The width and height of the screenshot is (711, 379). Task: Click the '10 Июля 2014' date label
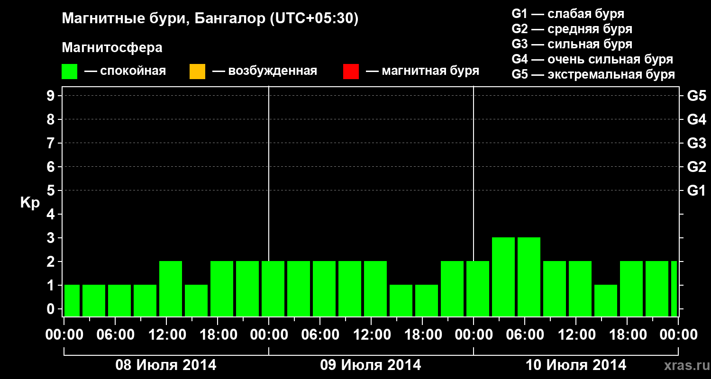[x=576, y=365]
